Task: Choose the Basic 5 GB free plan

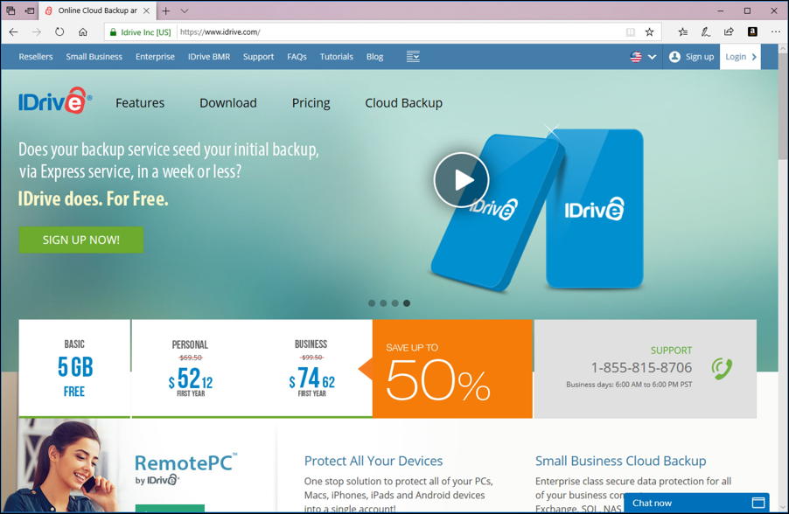Action: (x=74, y=369)
